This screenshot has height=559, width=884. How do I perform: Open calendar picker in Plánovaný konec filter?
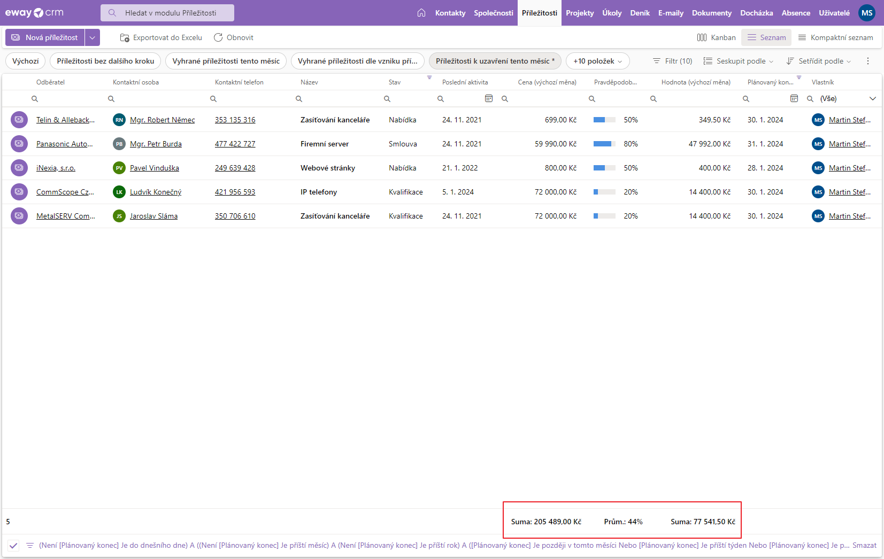[794, 98]
